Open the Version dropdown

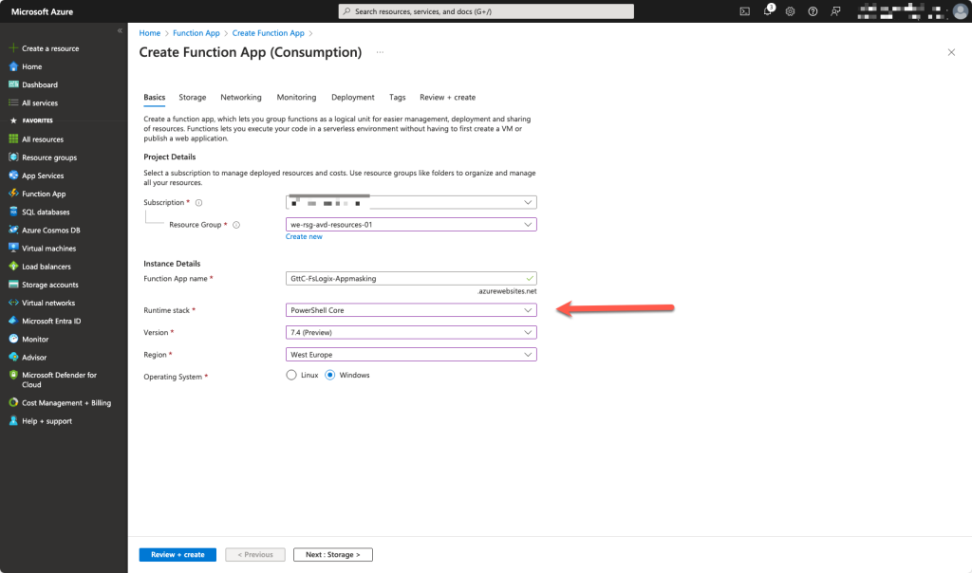point(411,332)
